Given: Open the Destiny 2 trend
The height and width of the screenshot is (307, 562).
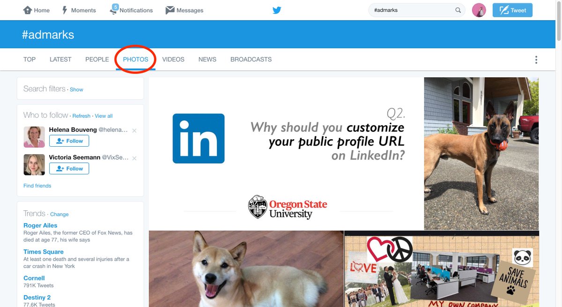Looking at the screenshot, I should (x=37, y=297).
